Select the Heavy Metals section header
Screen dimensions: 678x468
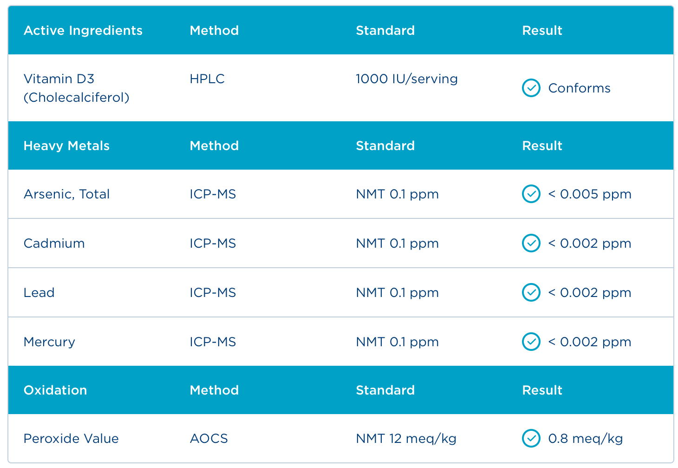coord(66,146)
